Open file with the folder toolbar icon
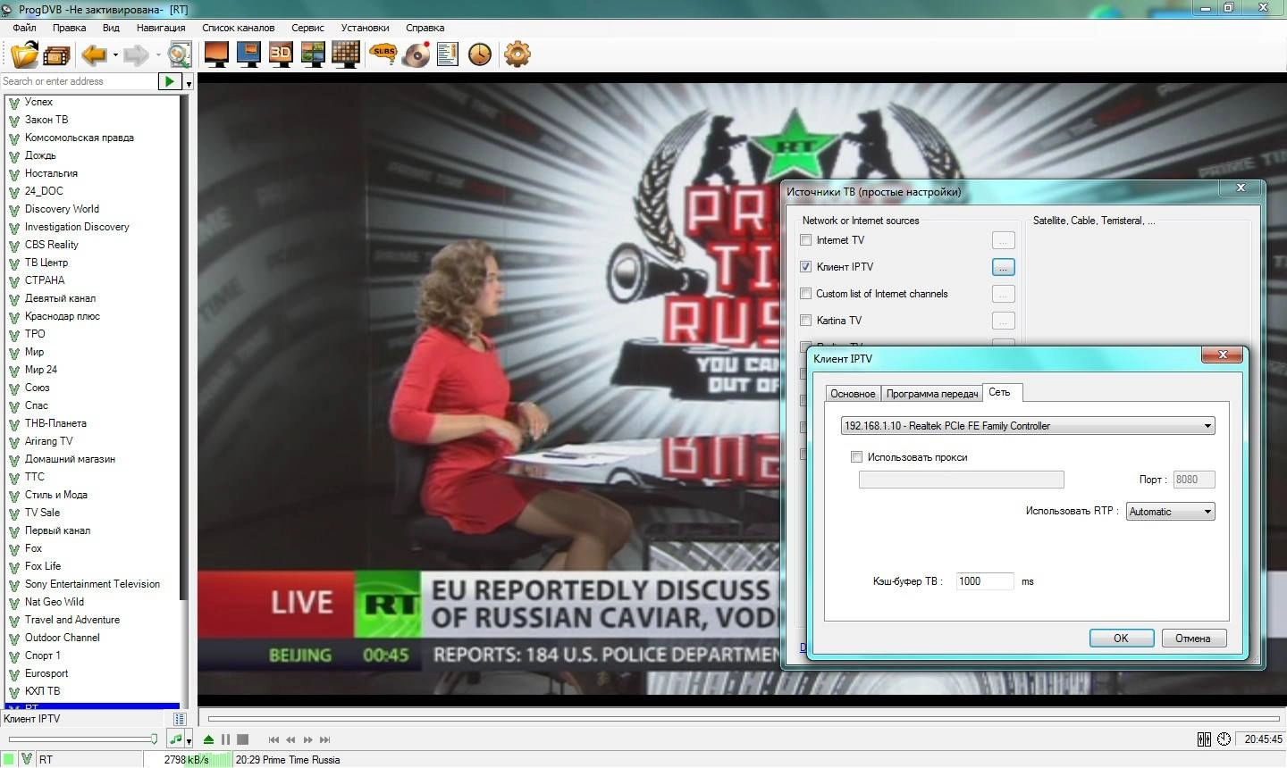The width and height of the screenshot is (1287, 768). 24,54
